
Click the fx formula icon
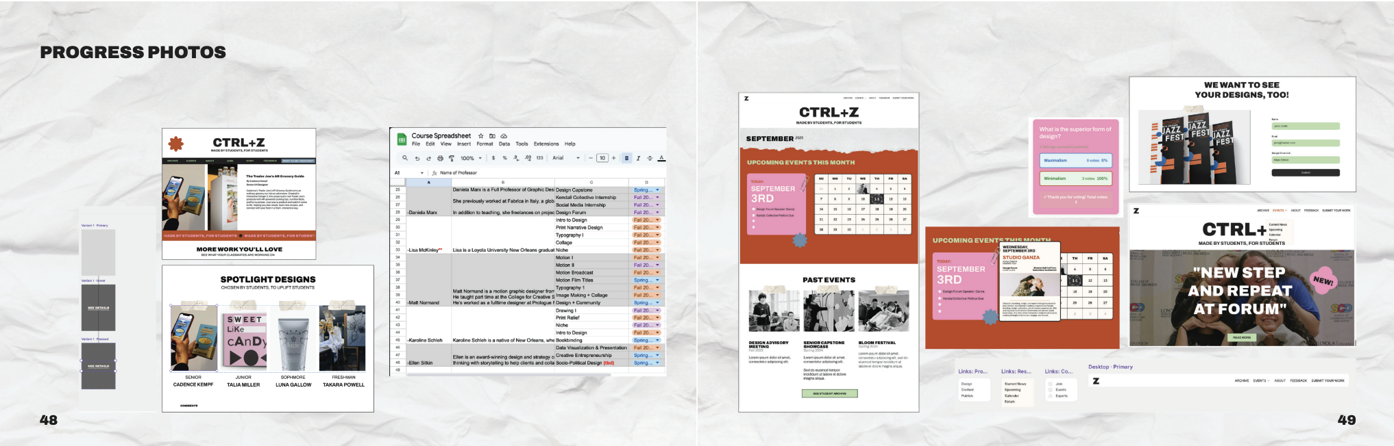pos(435,173)
